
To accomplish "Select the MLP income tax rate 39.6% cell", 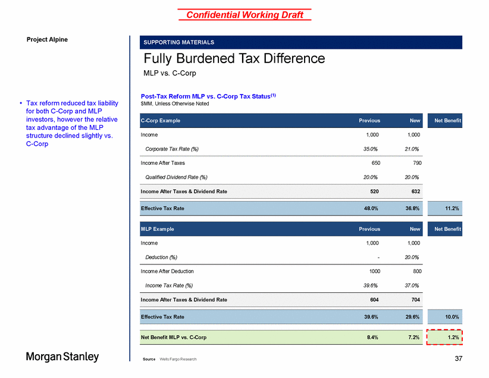I will click(x=371, y=285).
